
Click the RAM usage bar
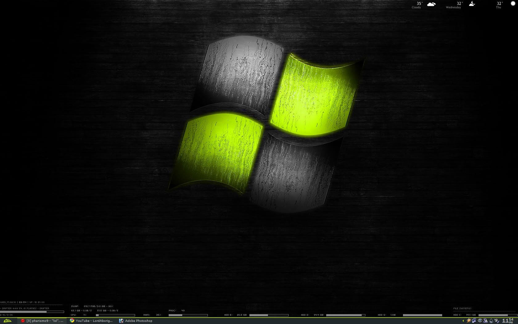coord(188,315)
